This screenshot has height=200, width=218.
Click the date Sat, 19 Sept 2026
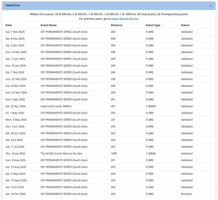tap(16, 180)
